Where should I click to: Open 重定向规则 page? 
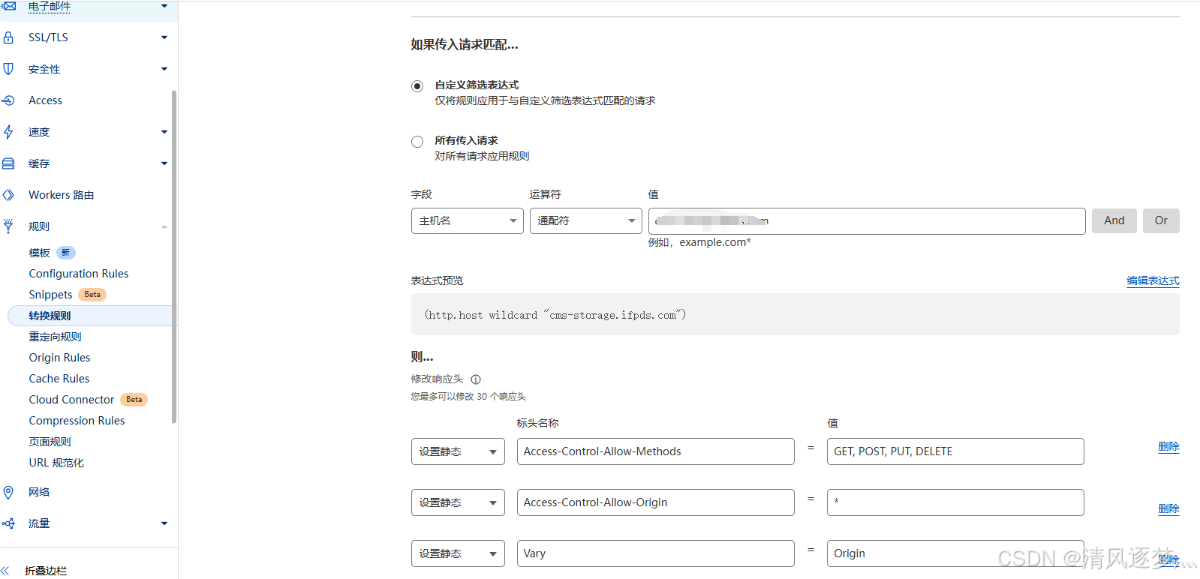tap(56, 337)
